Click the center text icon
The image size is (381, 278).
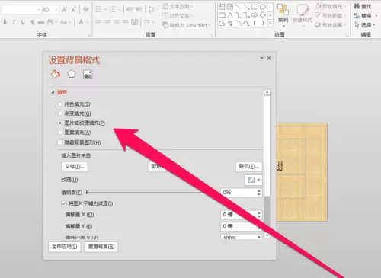pyautogui.click(x=107, y=22)
